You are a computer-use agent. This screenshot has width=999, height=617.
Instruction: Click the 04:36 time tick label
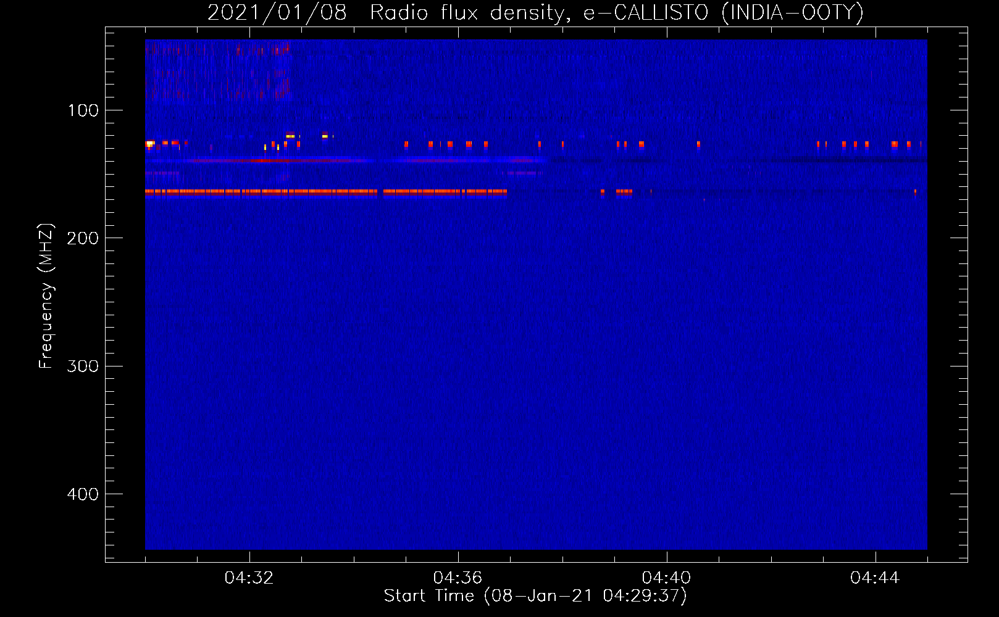[x=458, y=578]
